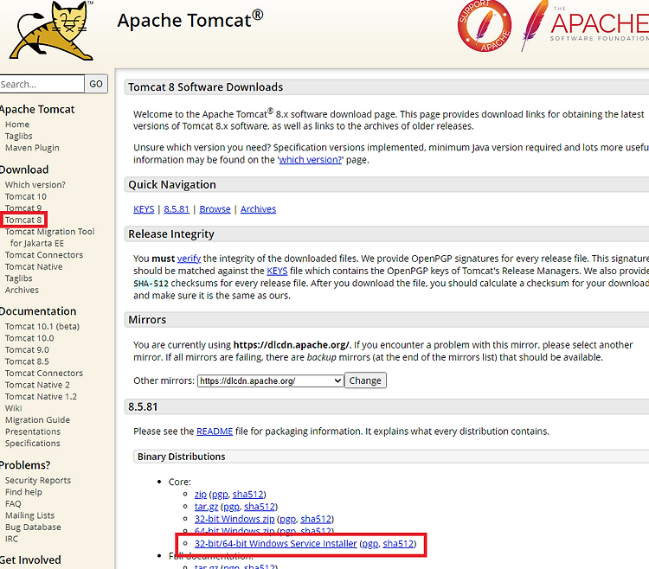Image resolution: width=649 pixels, height=569 pixels.
Task: Open the Which version? sidebar link
Action: [x=35, y=185]
